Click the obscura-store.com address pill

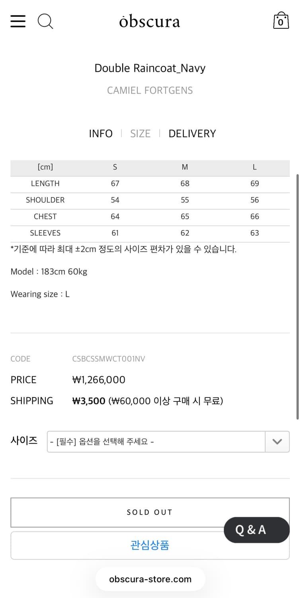tap(150, 579)
